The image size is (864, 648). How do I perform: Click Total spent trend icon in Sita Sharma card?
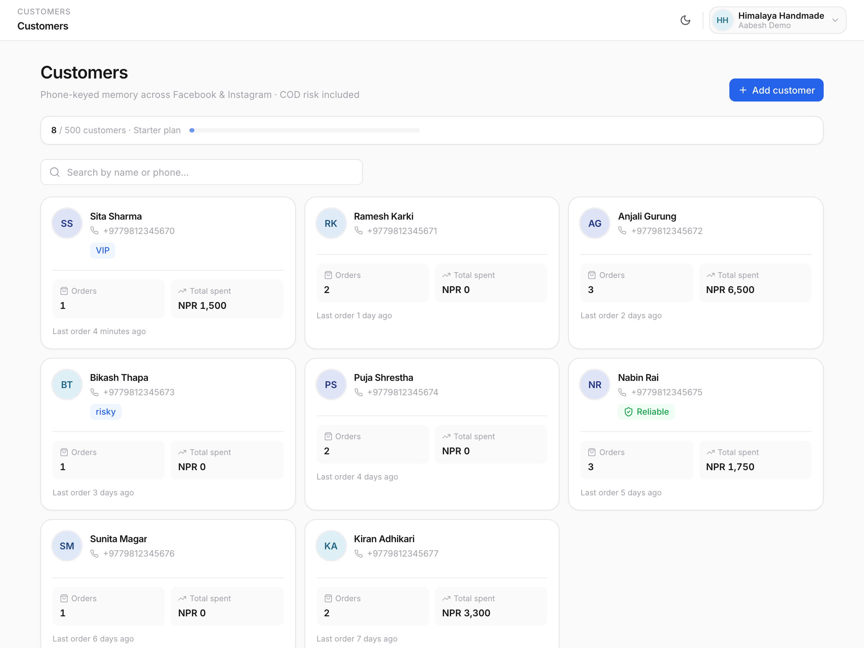pyautogui.click(x=182, y=291)
